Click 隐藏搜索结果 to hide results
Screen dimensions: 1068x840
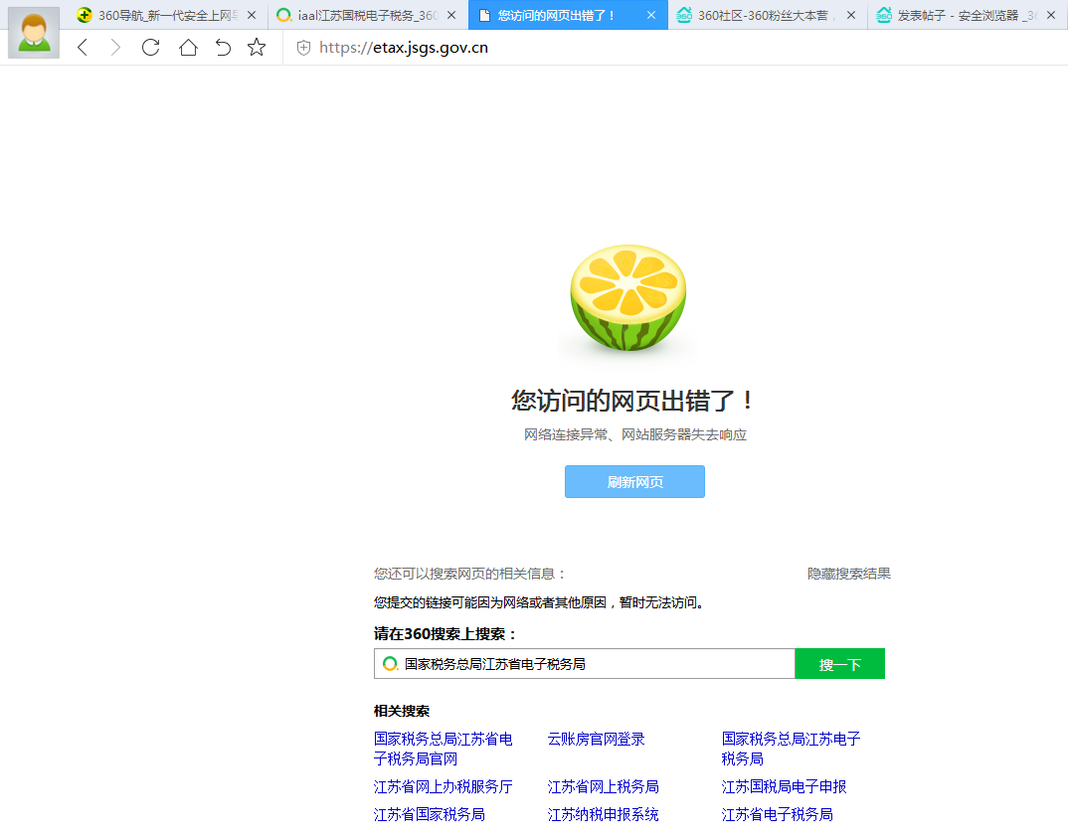pyautogui.click(x=847, y=574)
